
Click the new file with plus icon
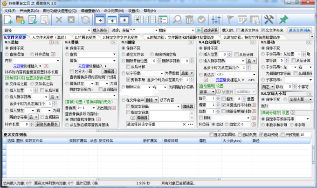coord(8,20)
